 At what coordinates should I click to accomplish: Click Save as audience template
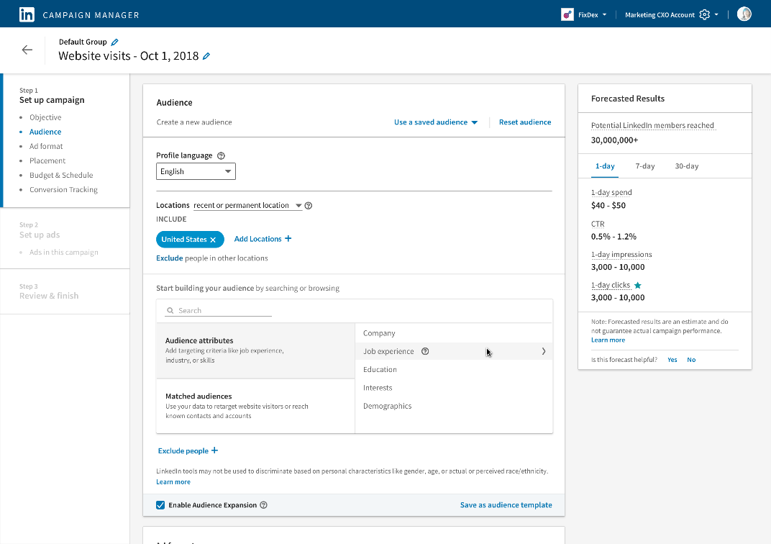506,505
